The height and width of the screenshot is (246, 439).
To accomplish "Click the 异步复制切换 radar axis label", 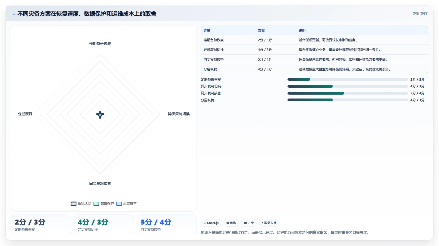I will (x=179, y=114).
